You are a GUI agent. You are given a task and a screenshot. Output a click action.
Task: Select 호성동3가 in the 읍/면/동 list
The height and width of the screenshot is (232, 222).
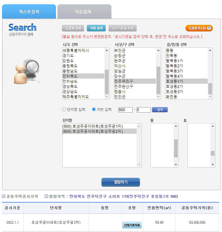click(187, 92)
